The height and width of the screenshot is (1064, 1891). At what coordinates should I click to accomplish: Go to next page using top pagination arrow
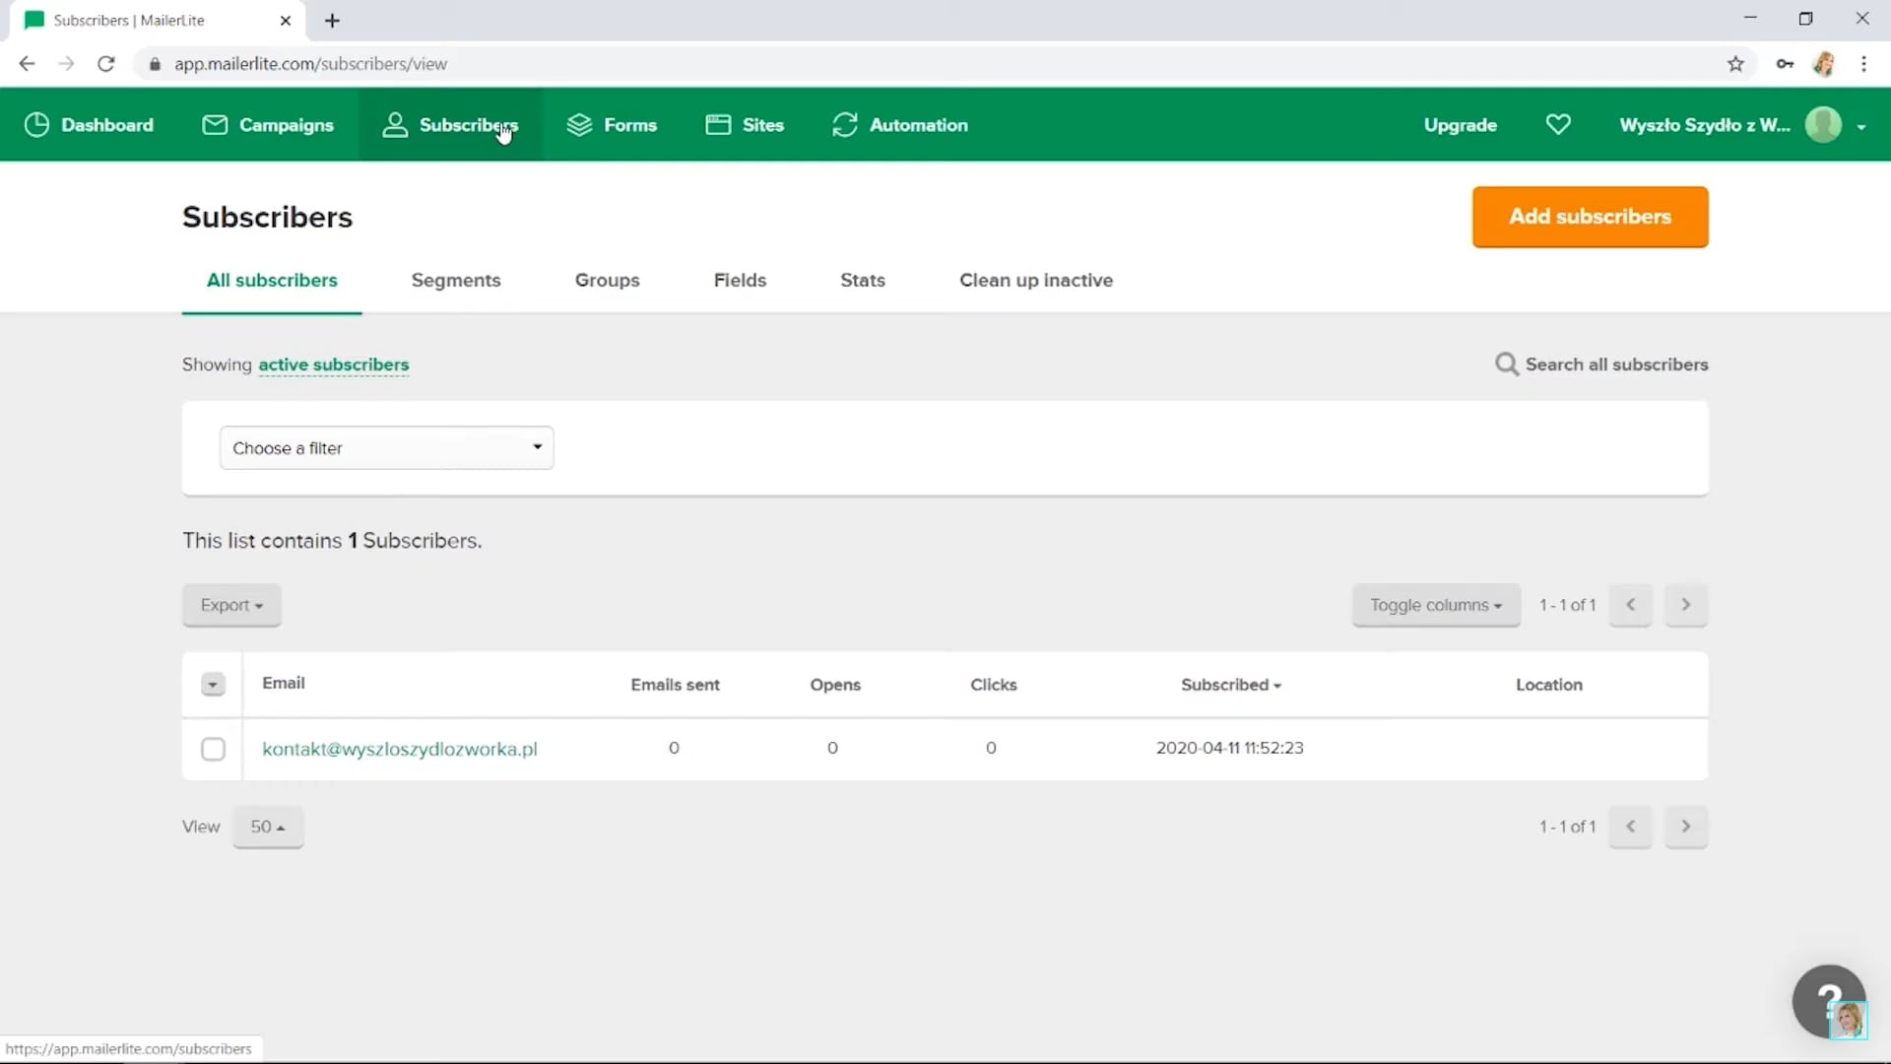(x=1686, y=605)
